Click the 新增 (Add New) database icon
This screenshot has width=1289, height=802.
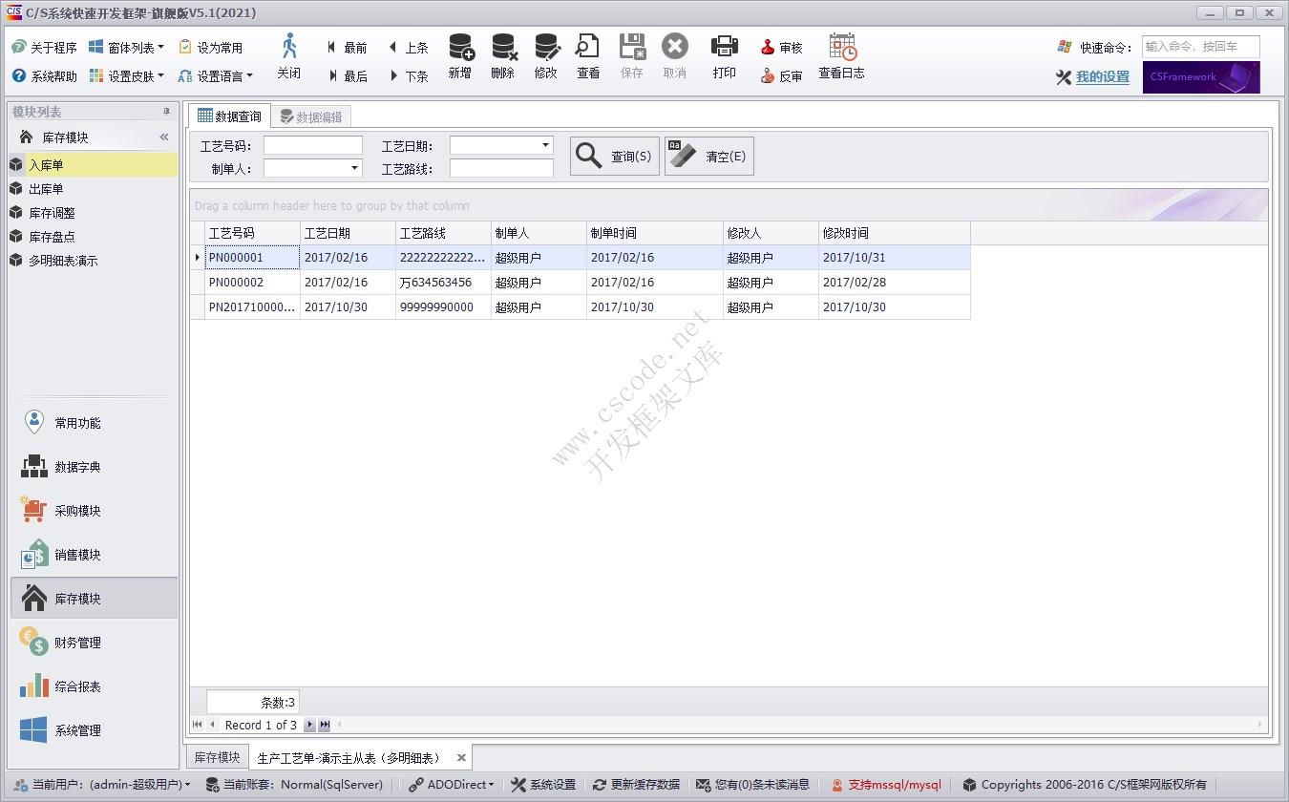click(x=460, y=56)
